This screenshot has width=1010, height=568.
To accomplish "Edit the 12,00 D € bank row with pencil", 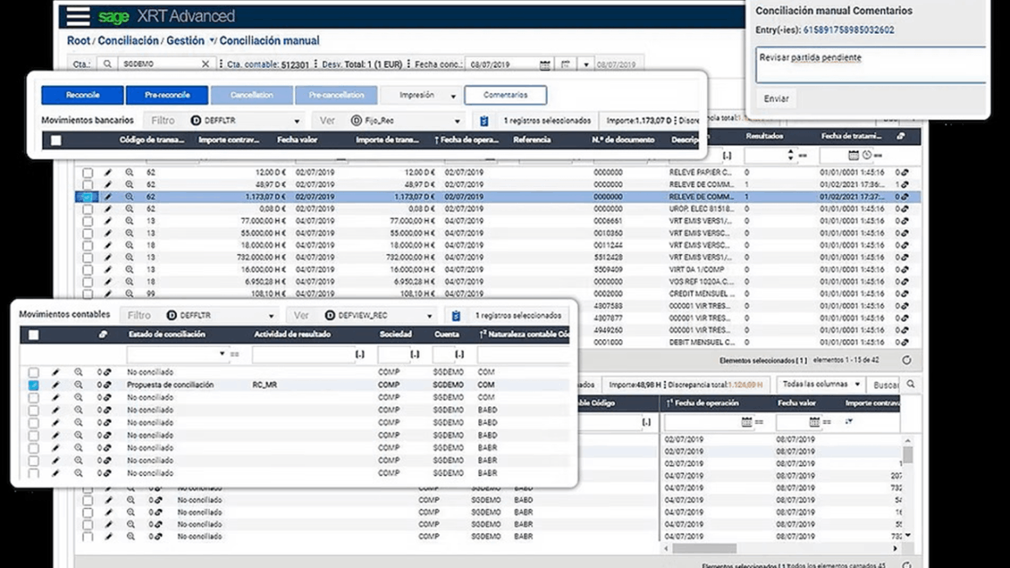I will point(108,172).
